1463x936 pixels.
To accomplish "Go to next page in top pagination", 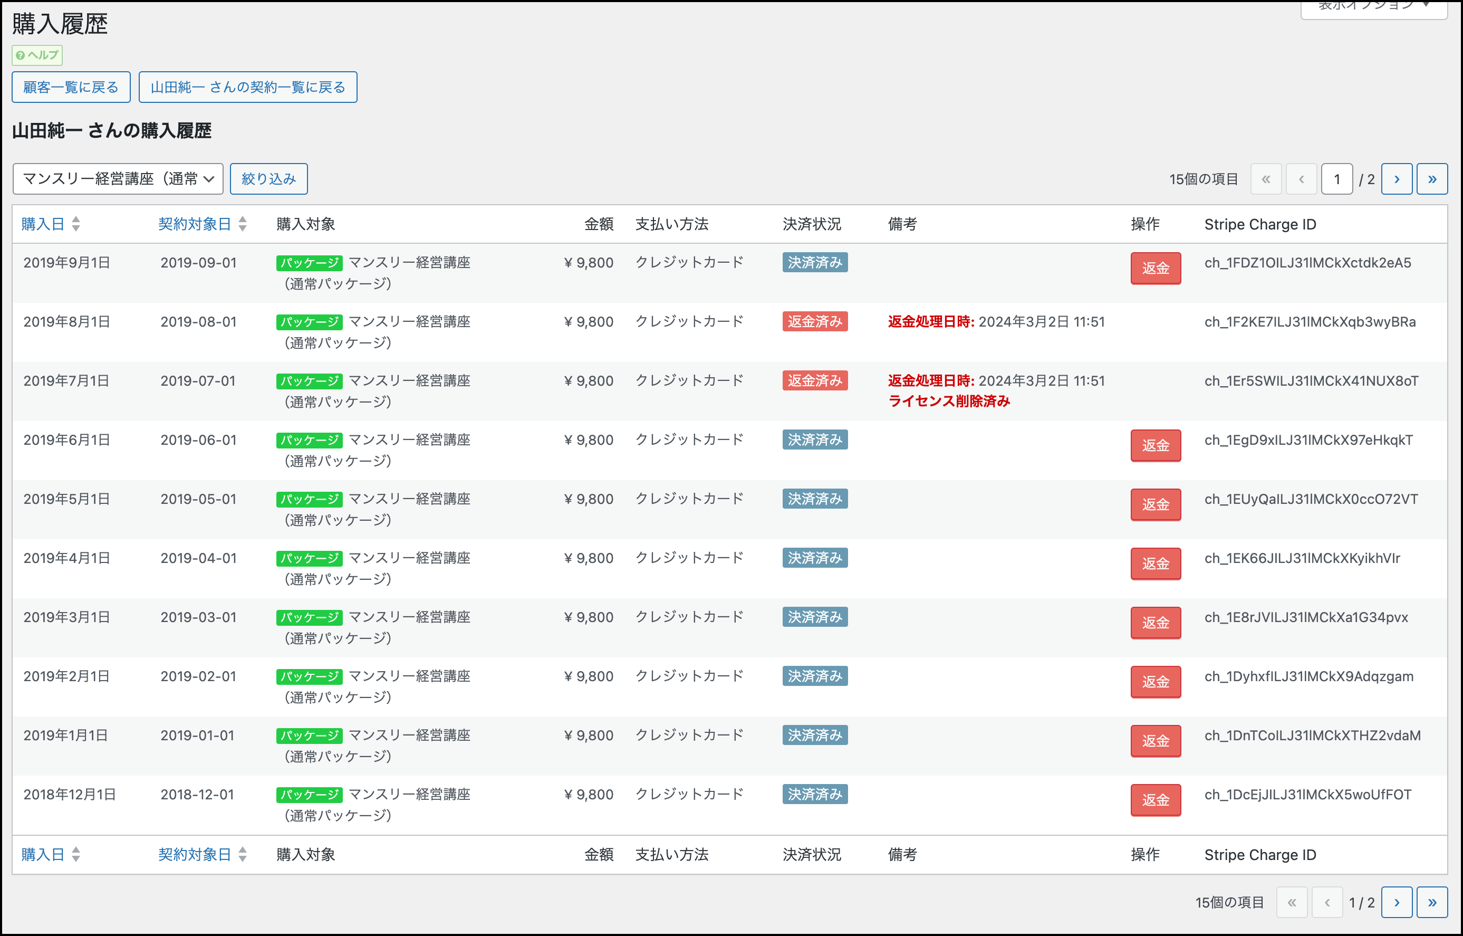I will [x=1396, y=179].
